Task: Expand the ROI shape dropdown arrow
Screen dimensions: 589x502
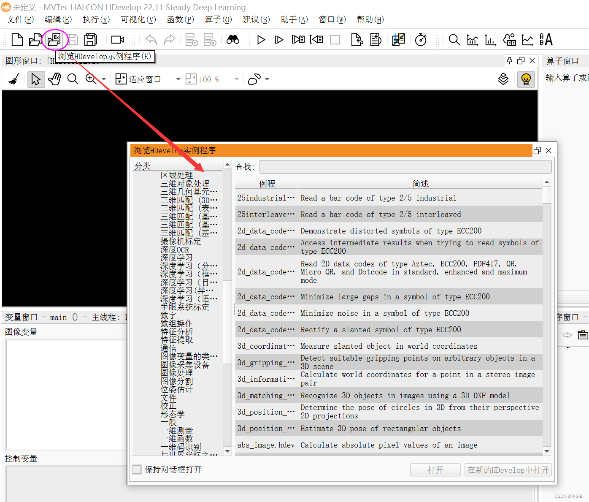Action: [x=267, y=79]
